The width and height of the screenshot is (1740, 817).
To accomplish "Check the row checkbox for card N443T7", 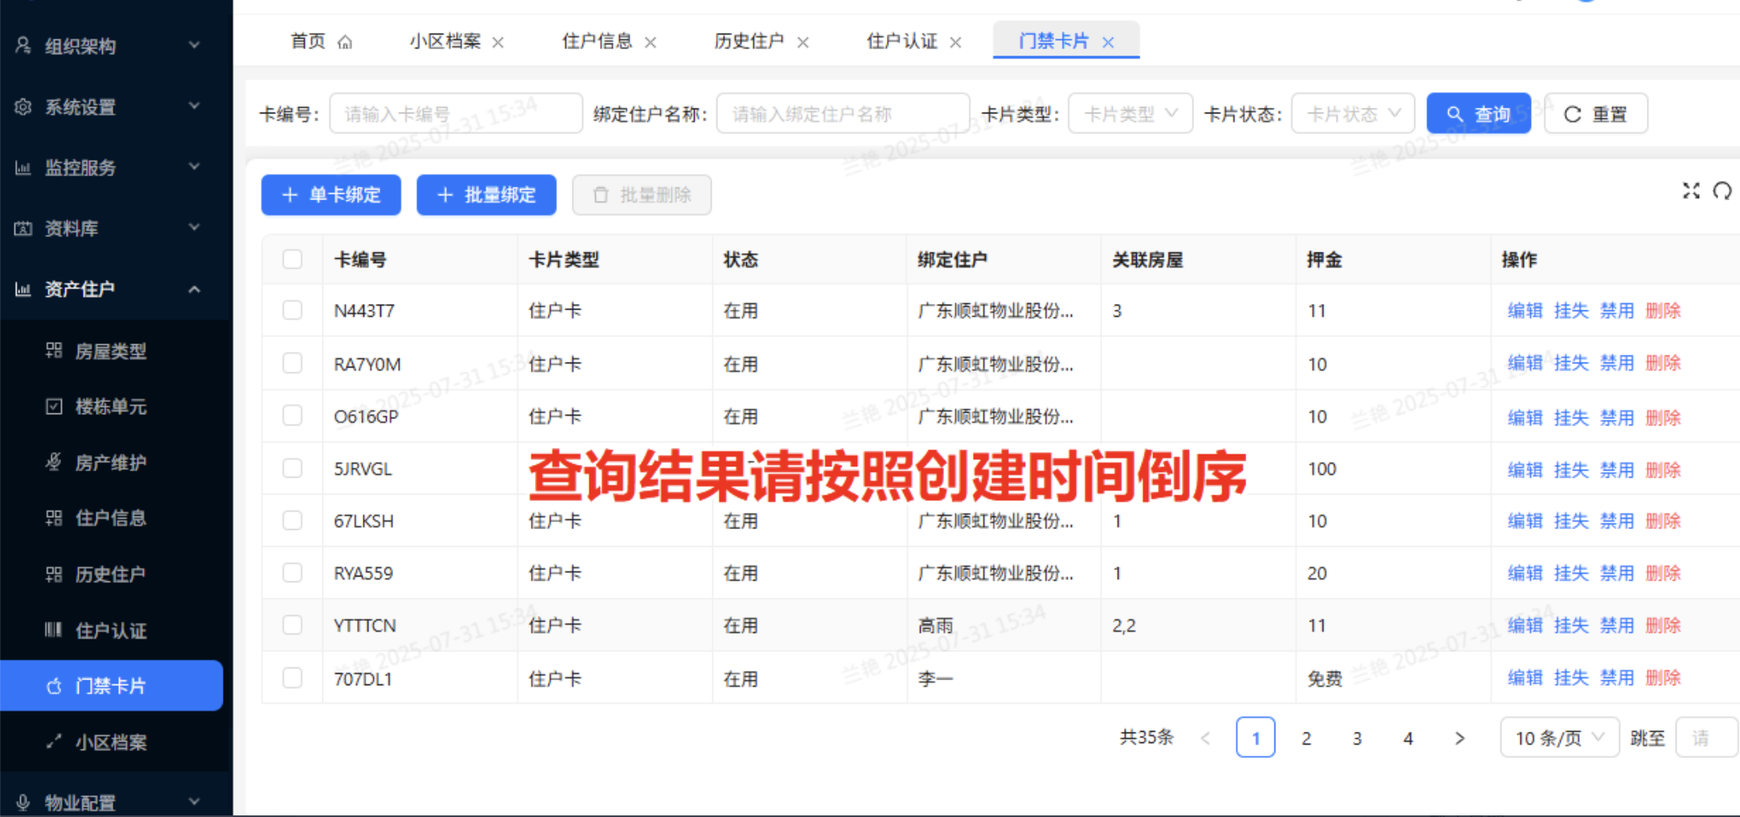I will coord(293,310).
